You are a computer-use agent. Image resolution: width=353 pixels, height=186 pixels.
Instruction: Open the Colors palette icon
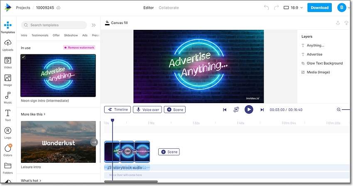7,150
